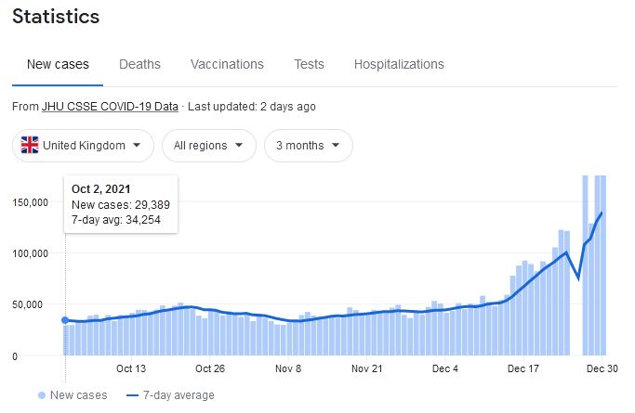Open the 3 months time range dropdown
Viewport: 635px width, 413px height.
pos(308,146)
